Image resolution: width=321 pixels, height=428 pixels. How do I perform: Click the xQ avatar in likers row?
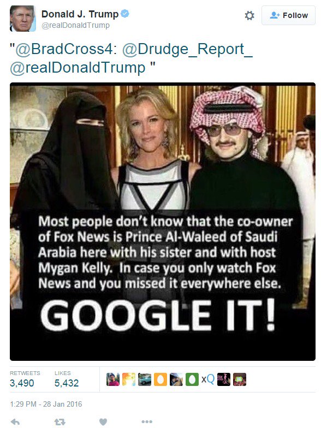(208, 379)
